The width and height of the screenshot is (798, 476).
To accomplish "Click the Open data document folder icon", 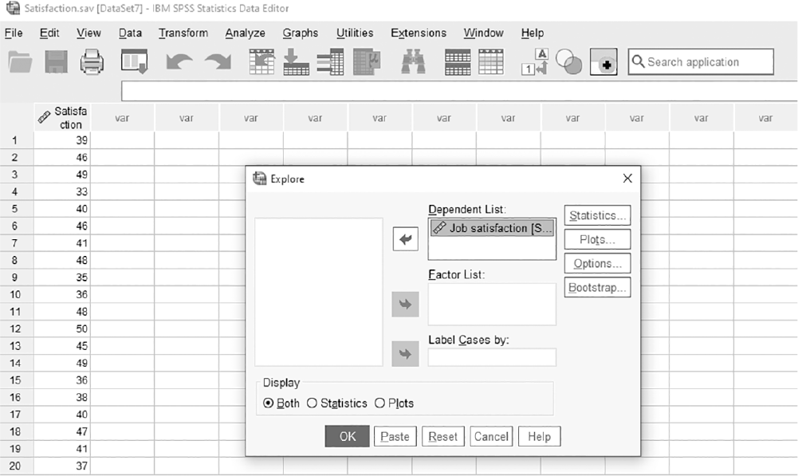I will click(21, 62).
